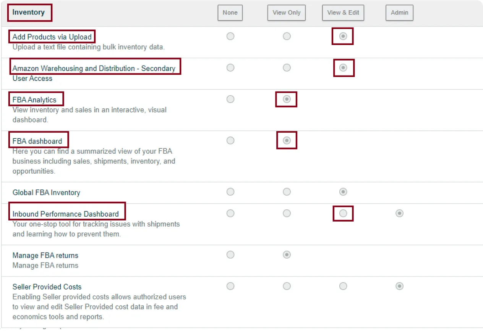Select View & Edit for Add Products via Upload

point(343,36)
